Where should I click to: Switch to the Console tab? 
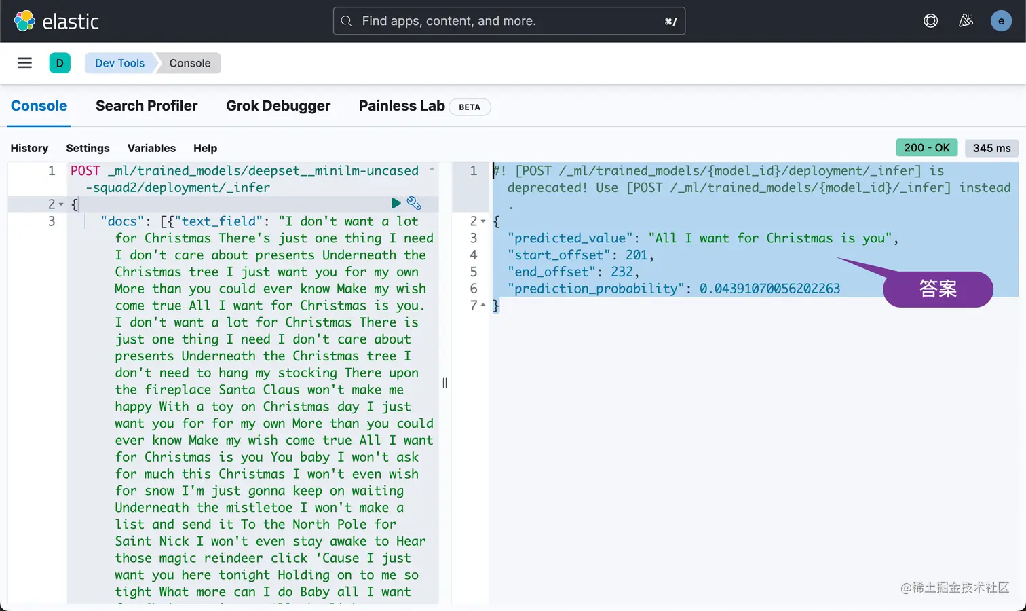(39, 106)
